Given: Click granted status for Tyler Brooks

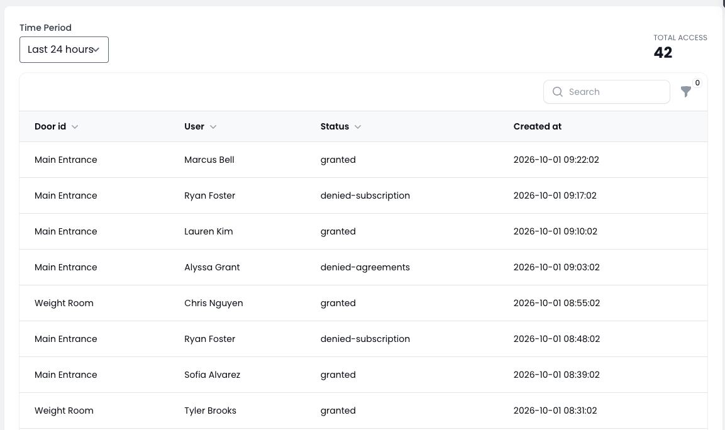Looking at the screenshot, I should (338, 411).
